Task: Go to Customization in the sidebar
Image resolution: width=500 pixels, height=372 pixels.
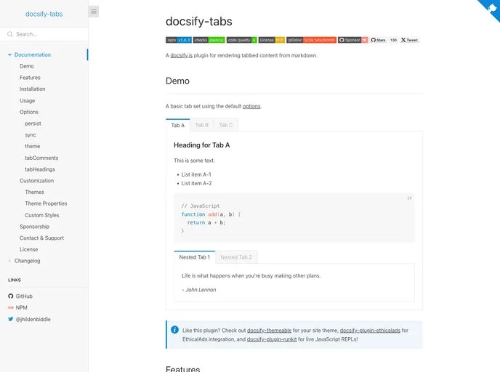Action: (x=36, y=181)
